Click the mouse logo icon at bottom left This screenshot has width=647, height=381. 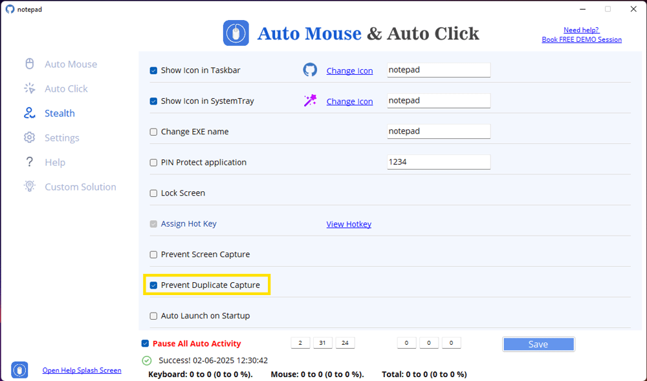19,370
